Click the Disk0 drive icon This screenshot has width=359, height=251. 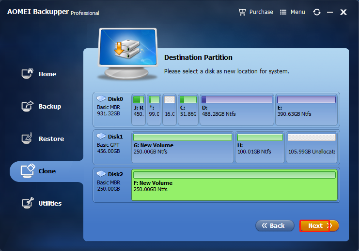click(101, 98)
